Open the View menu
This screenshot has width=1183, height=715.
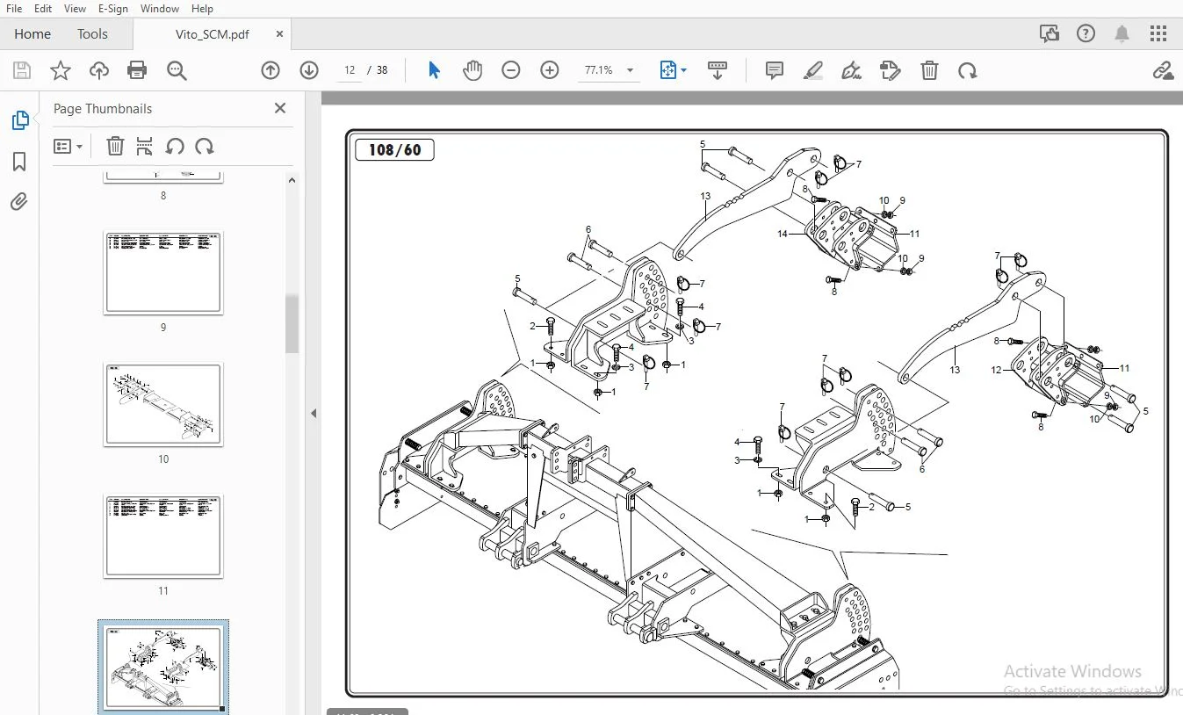(76, 9)
